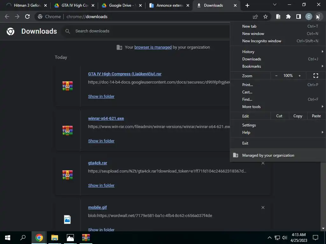Click the clipboard extension icon in toolbar
Viewport: 326px width, 244px height.
coord(278,17)
